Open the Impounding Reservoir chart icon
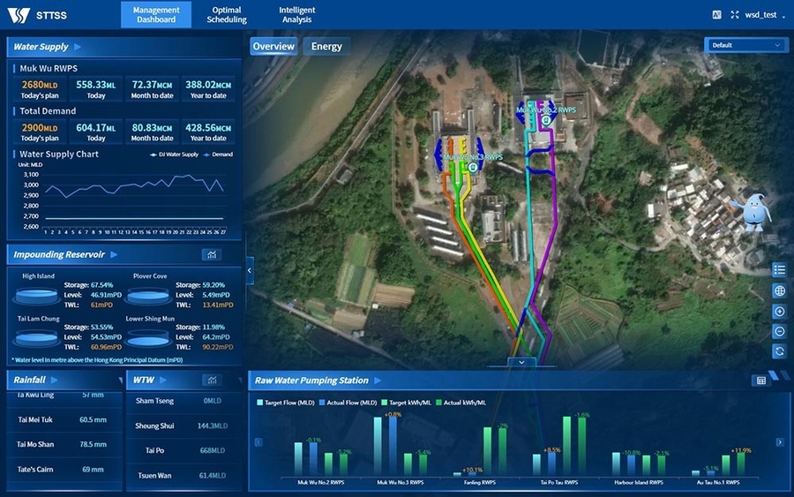The width and height of the screenshot is (794, 497). tap(211, 255)
